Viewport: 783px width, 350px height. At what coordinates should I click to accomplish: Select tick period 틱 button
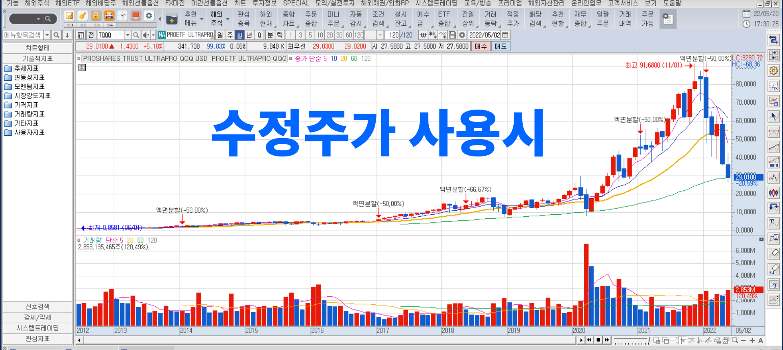(x=279, y=35)
